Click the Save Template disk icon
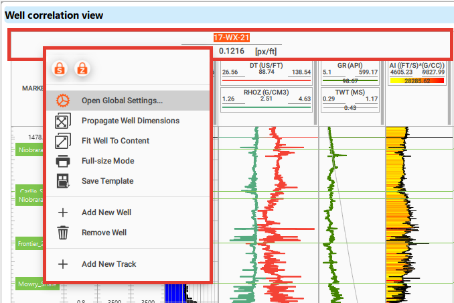The image size is (454, 303). pyautogui.click(x=63, y=181)
